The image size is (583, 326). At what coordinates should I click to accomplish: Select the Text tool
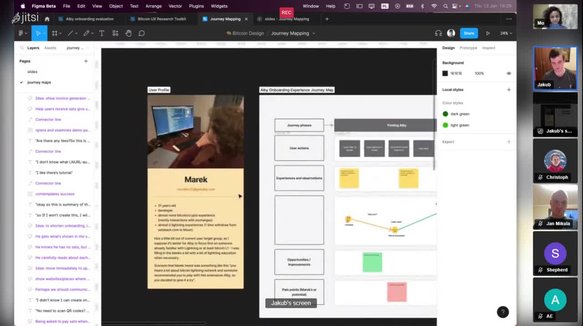tap(102, 33)
